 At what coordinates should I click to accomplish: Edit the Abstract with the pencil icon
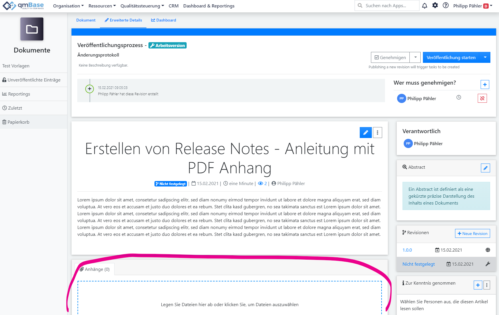coord(486,168)
